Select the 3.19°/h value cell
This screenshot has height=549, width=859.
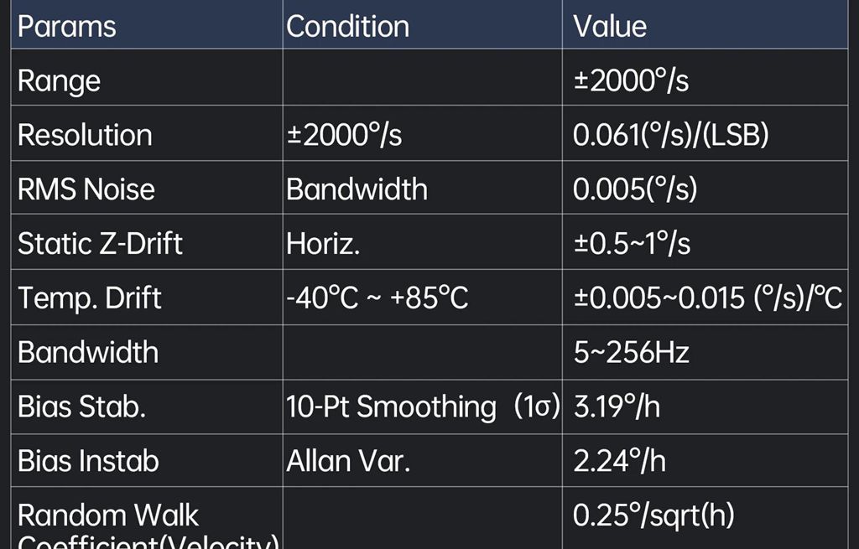coord(617,407)
